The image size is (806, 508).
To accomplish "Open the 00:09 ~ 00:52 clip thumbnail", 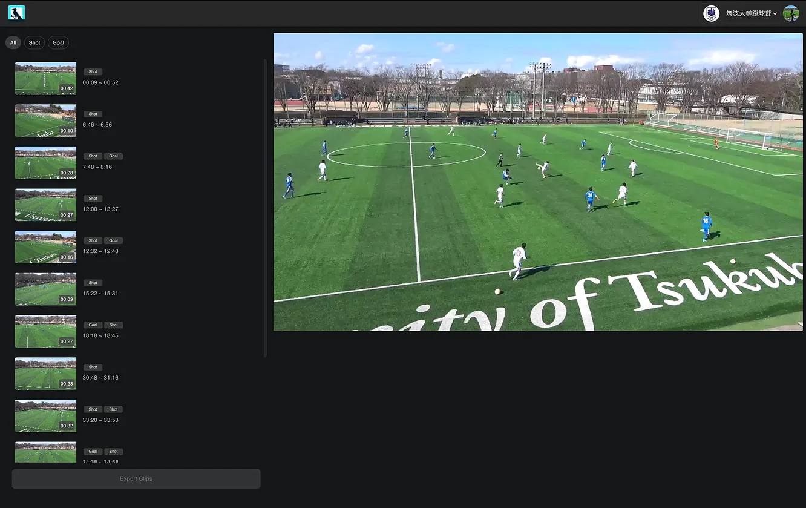I will click(x=45, y=78).
